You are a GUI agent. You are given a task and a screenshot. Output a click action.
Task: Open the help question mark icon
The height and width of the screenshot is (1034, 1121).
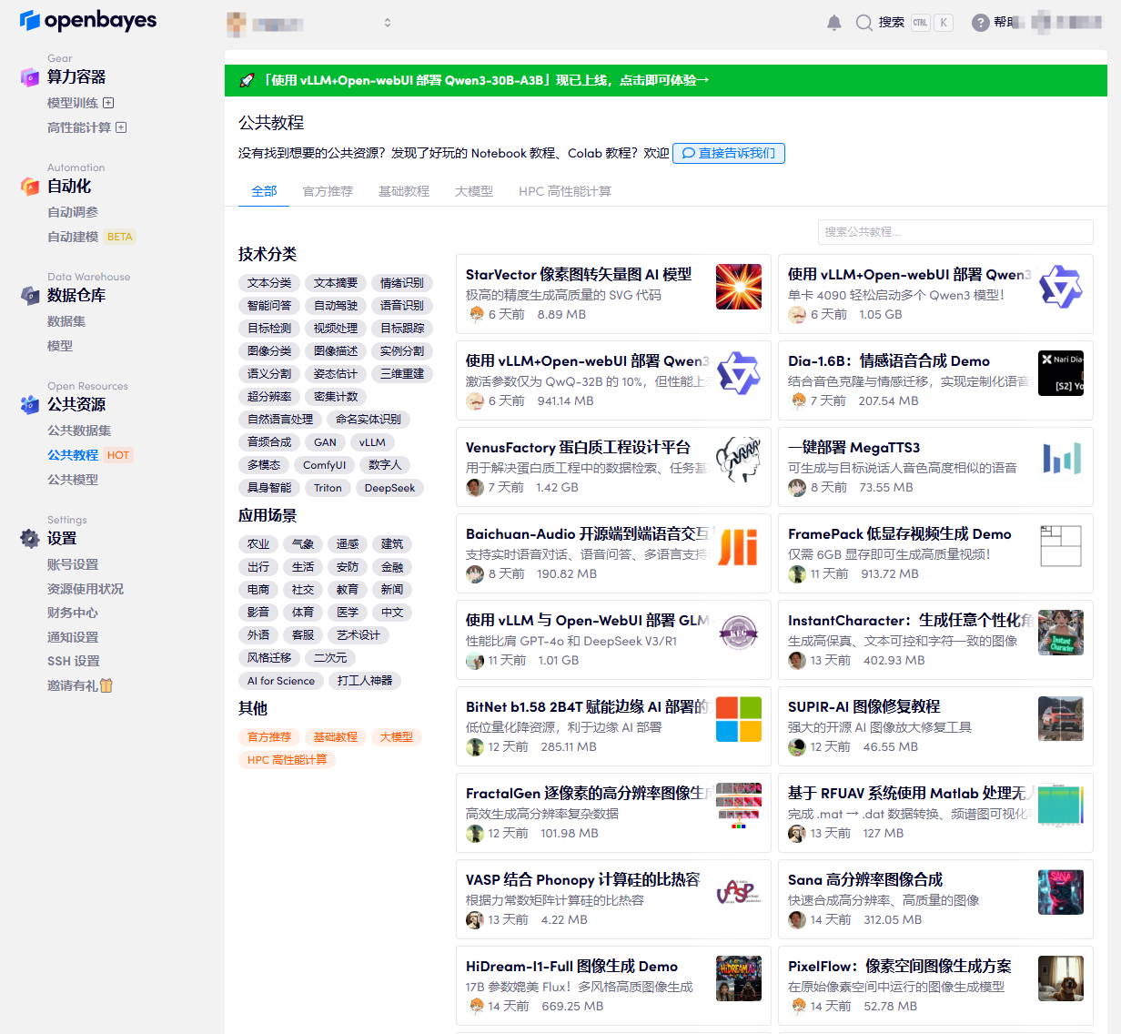[x=980, y=23]
